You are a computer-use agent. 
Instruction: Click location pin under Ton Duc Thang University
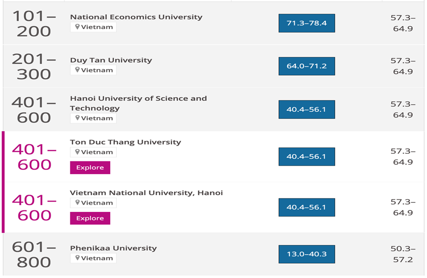pyautogui.click(x=78, y=152)
